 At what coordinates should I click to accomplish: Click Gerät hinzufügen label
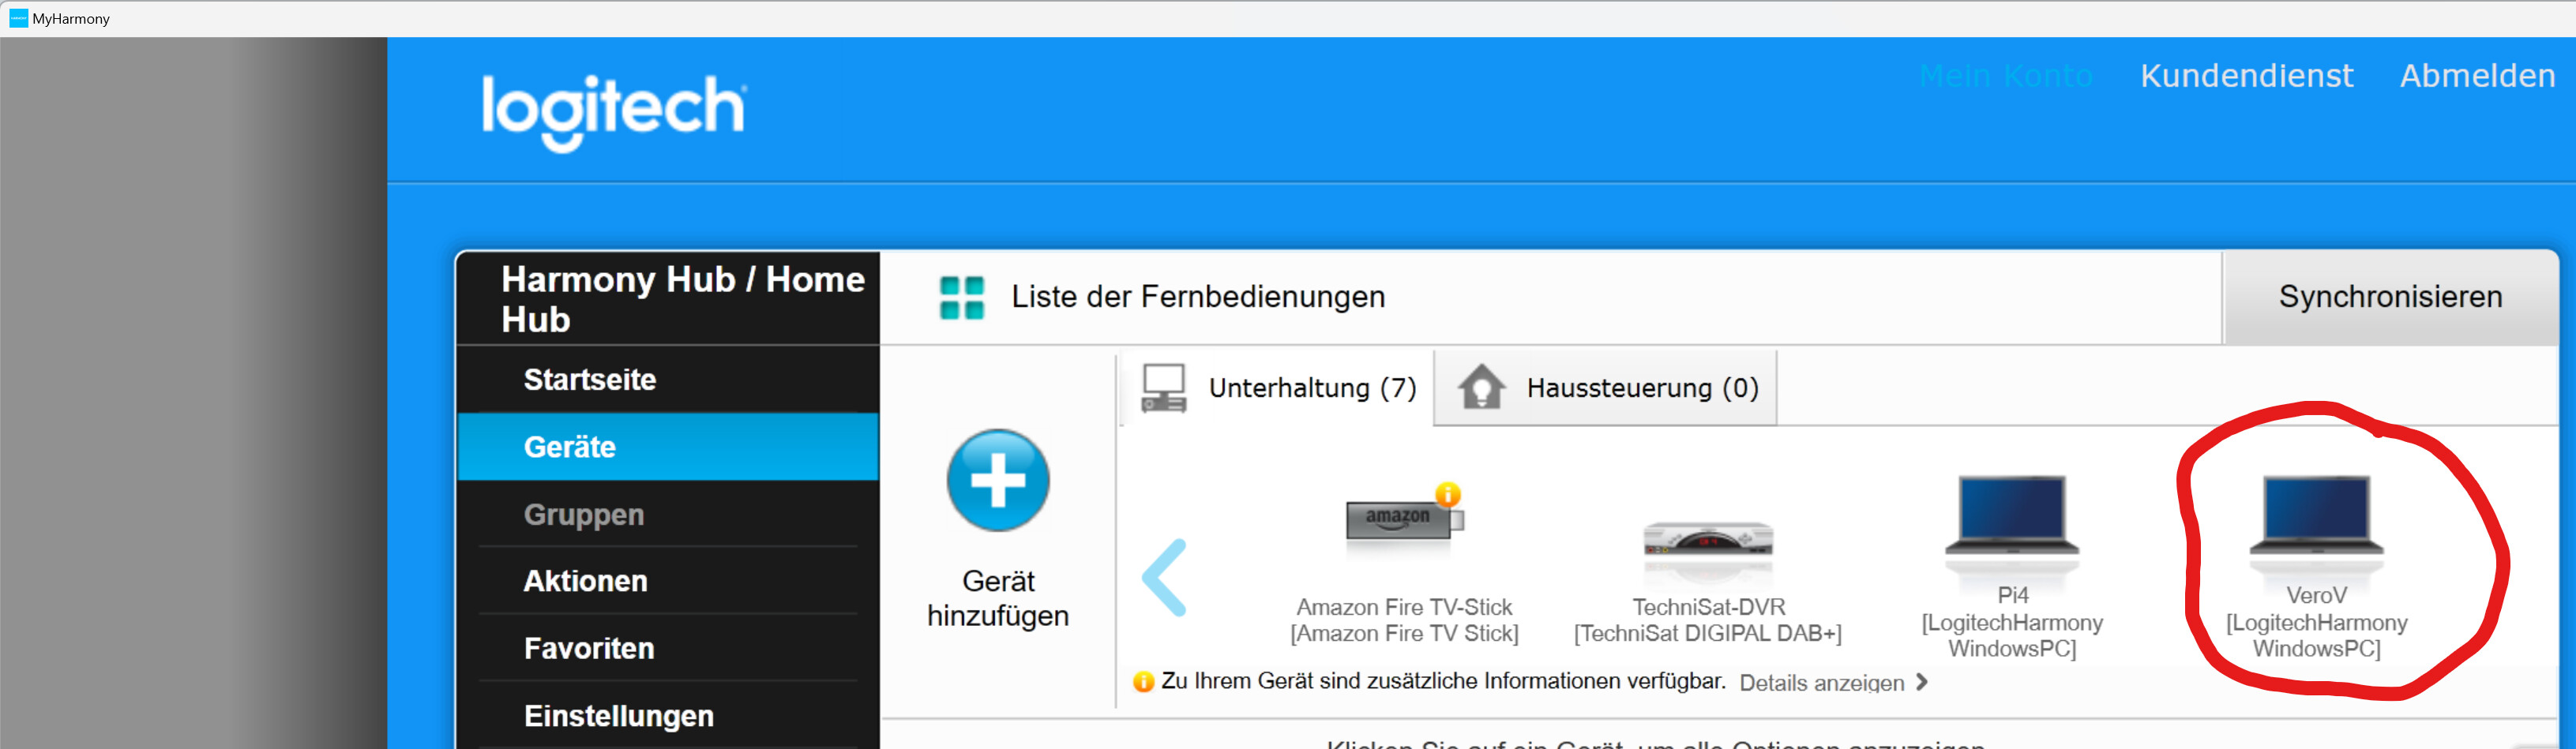[998, 598]
